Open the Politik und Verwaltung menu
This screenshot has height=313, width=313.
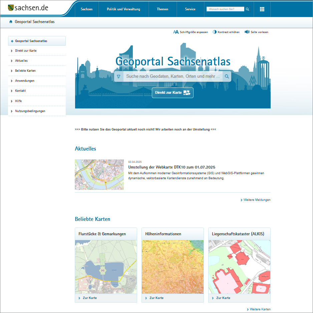click(x=123, y=9)
